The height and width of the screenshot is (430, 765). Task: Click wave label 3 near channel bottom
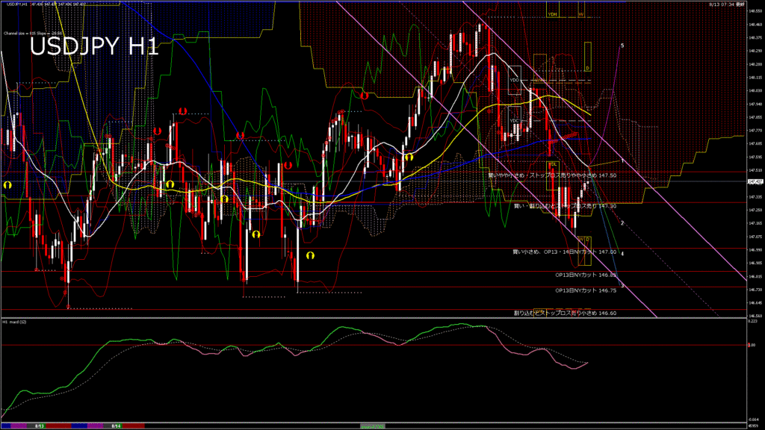coord(622,285)
